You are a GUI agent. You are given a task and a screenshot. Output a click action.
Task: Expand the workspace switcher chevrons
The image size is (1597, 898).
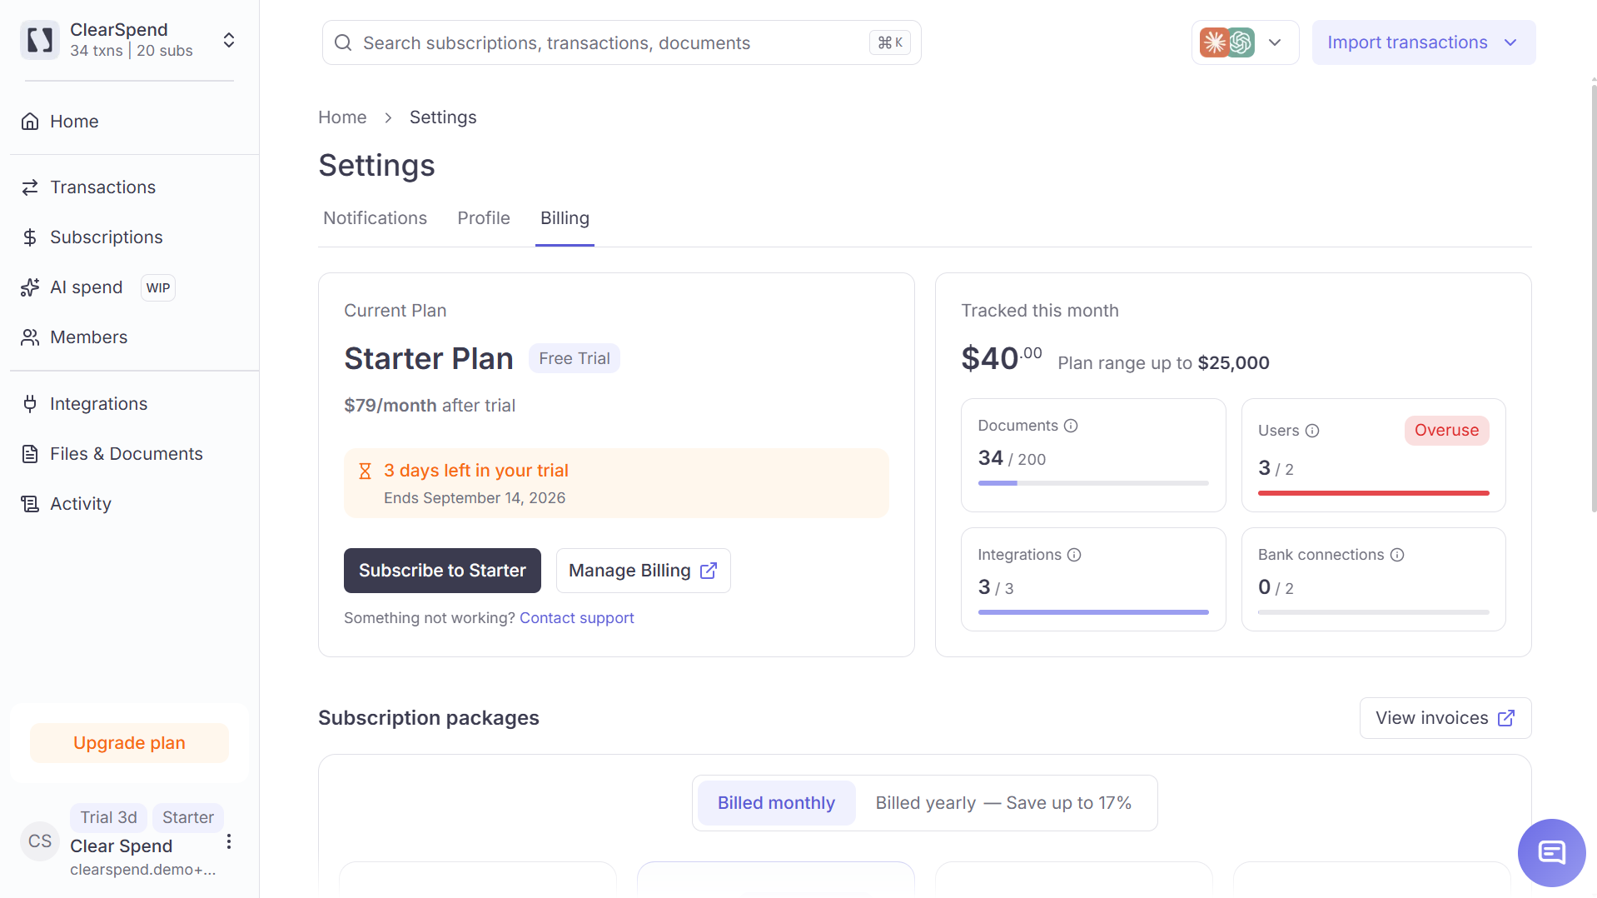[x=229, y=40]
